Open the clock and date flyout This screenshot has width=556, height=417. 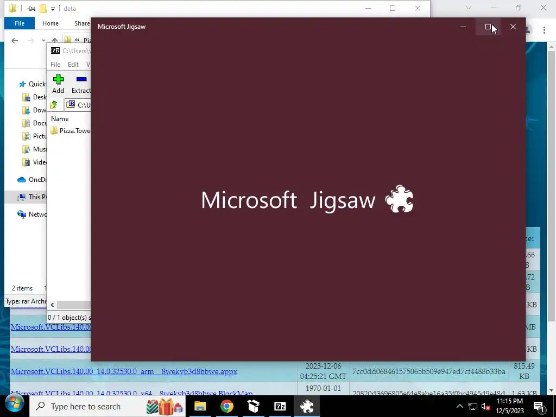click(510, 406)
